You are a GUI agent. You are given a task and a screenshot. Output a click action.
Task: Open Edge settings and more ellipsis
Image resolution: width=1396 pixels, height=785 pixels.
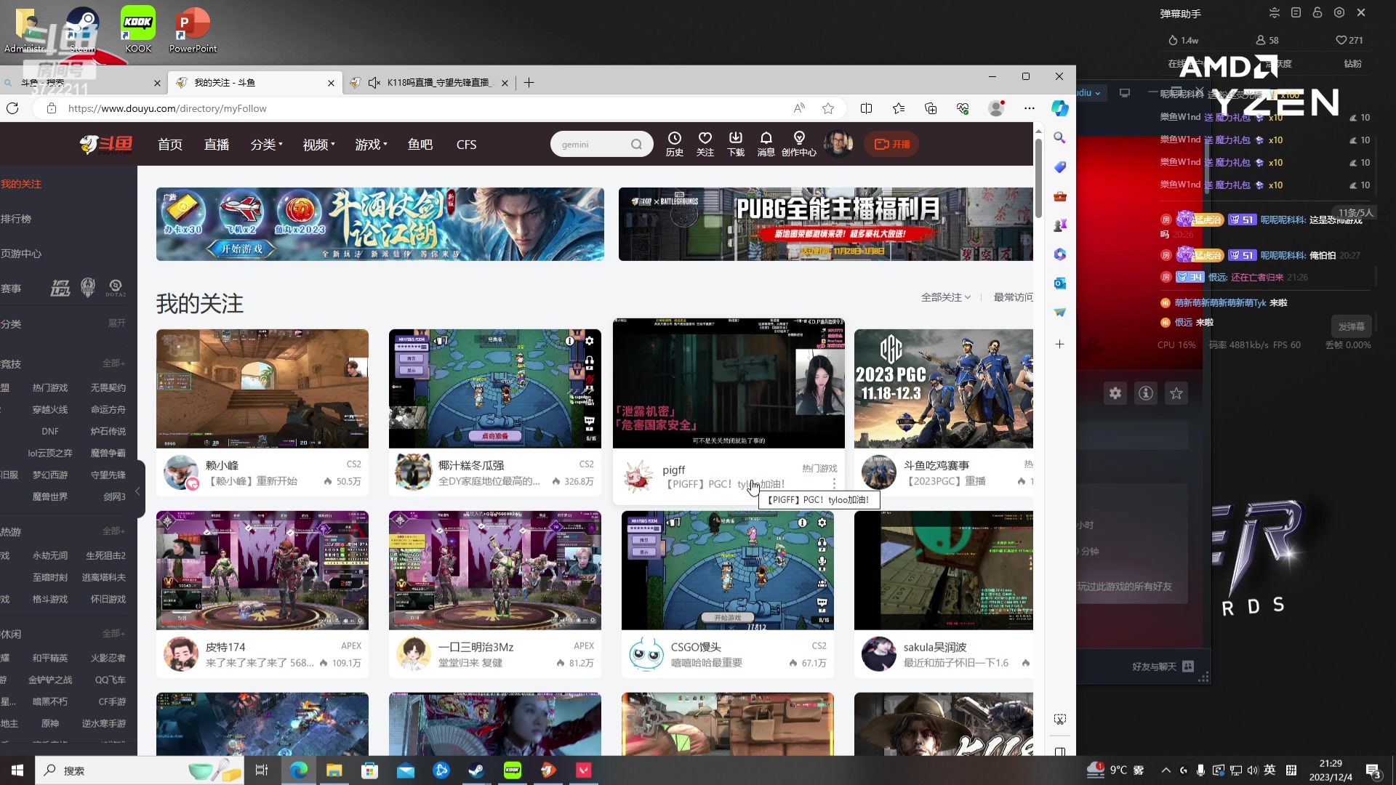coord(1029,108)
